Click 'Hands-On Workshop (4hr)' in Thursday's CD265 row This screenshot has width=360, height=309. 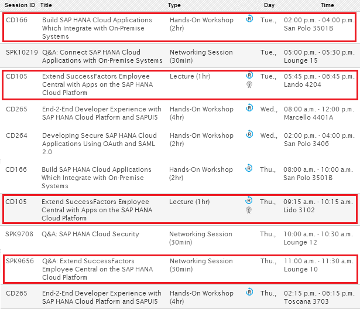(201, 297)
